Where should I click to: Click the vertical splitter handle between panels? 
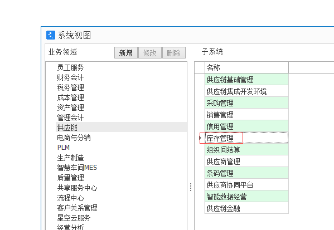(x=191, y=187)
